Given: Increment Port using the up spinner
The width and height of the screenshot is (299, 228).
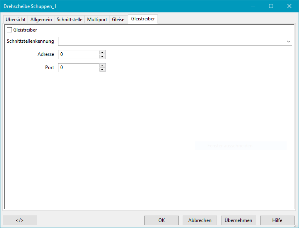Looking at the screenshot, I should [102, 65].
